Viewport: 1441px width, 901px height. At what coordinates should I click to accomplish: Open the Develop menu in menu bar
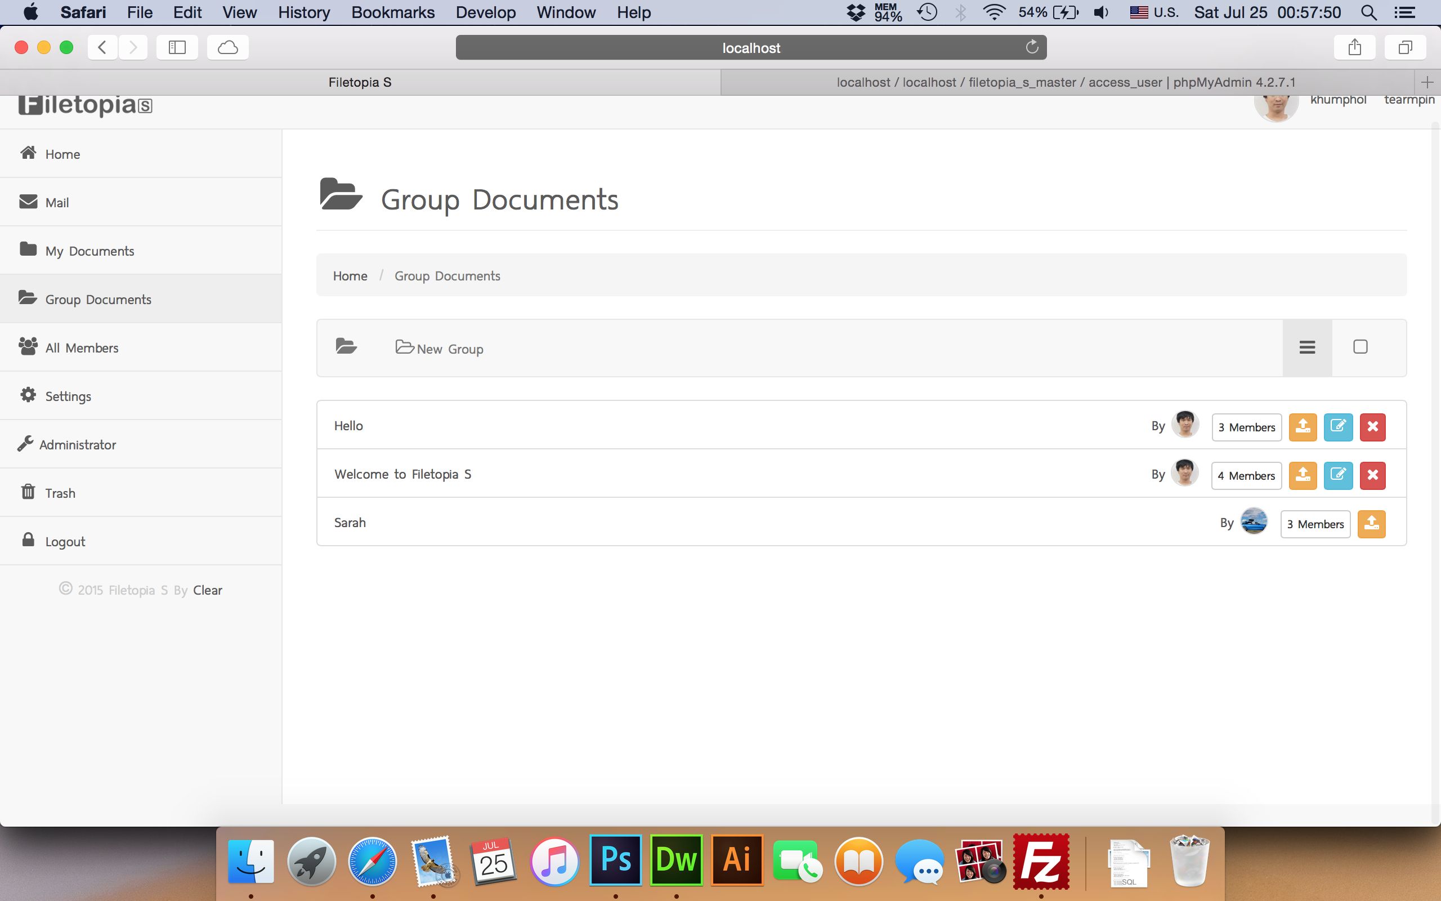(x=485, y=12)
